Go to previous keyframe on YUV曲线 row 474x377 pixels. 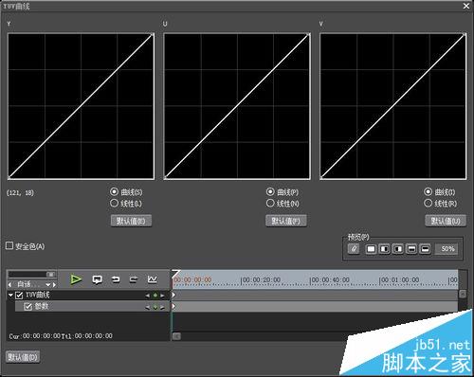147,296
